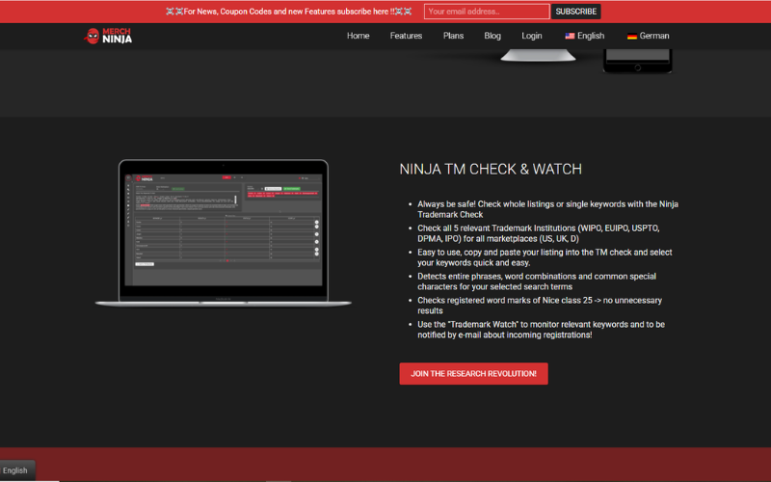Click the skull emoji before the banner text
The width and height of the screenshot is (771, 482).
point(174,12)
